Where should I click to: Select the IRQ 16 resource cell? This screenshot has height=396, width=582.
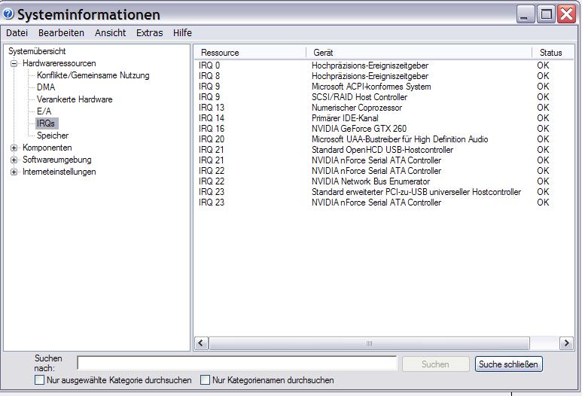click(212, 129)
